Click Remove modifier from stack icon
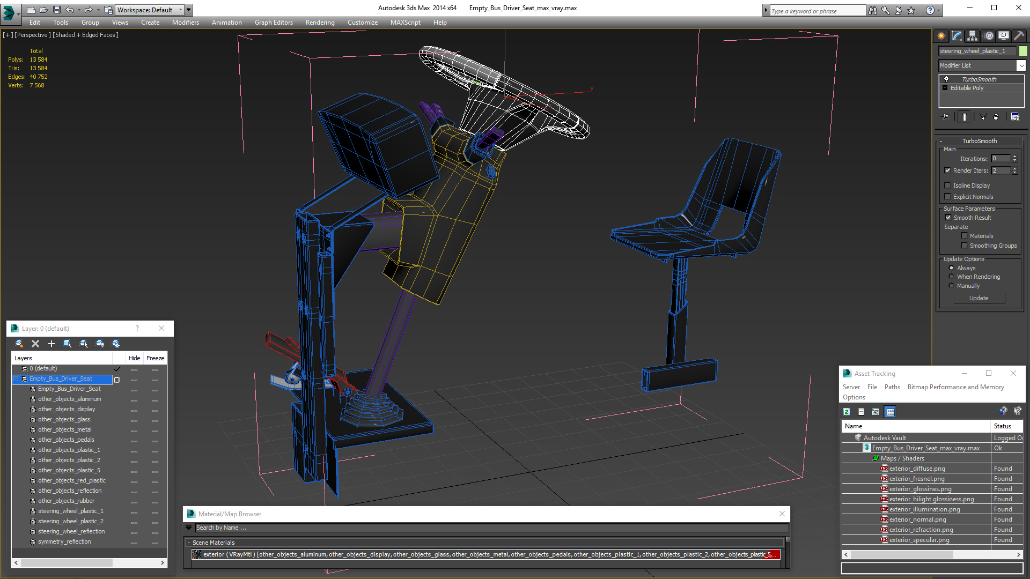1030x579 pixels. tap(996, 116)
